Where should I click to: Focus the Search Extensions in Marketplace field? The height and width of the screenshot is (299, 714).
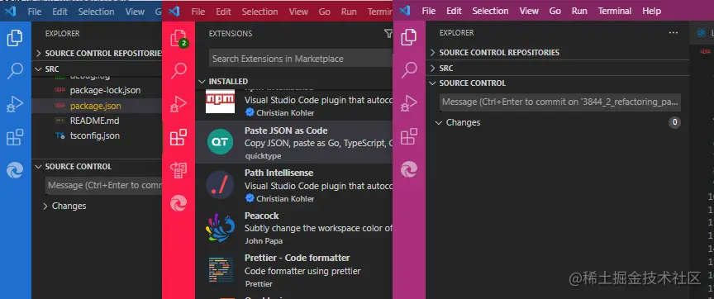click(301, 59)
